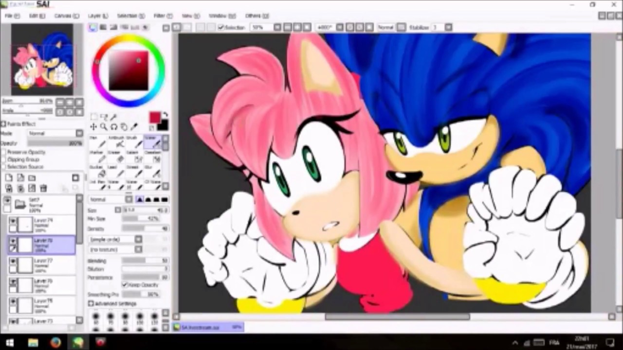
Task: Open the (no texture) brush texture dropdown
Action: point(116,249)
